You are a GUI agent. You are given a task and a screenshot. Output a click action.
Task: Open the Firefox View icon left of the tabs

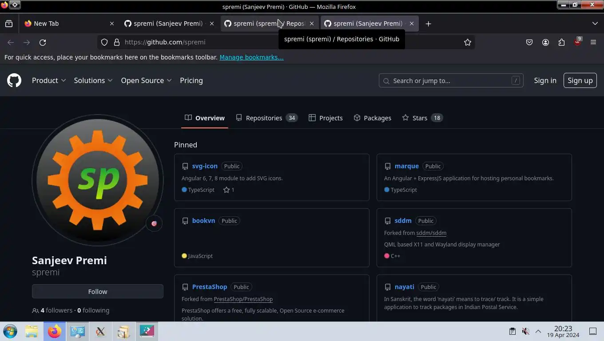click(x=9, y=24)
